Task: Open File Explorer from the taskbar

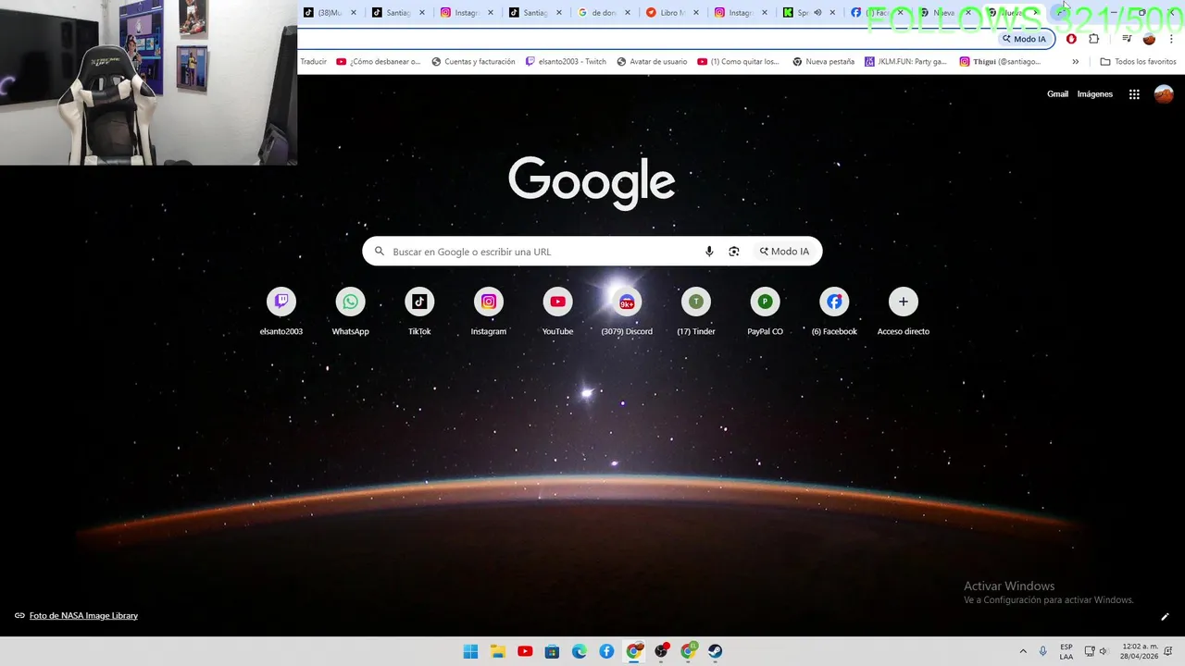Action: (x=497, y=651)
